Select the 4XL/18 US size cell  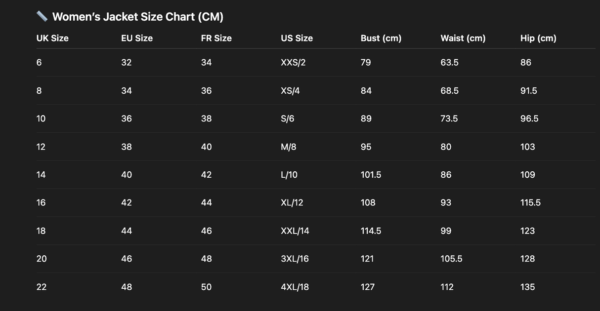(295, 287)
